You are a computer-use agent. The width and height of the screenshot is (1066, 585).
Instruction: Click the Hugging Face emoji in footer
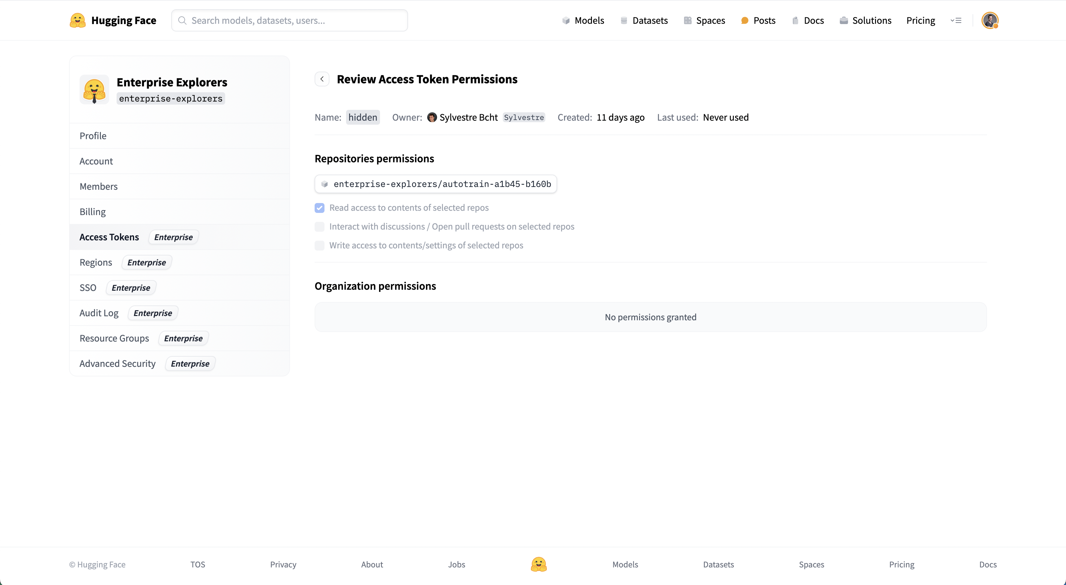pos(538,564)
